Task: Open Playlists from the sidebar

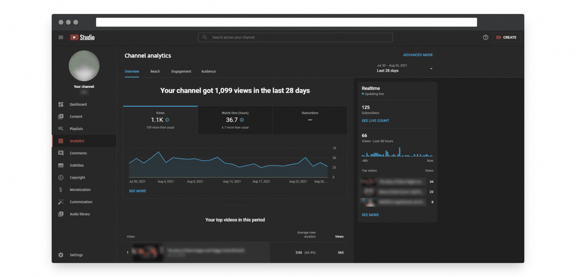Action: pos(84,129)
